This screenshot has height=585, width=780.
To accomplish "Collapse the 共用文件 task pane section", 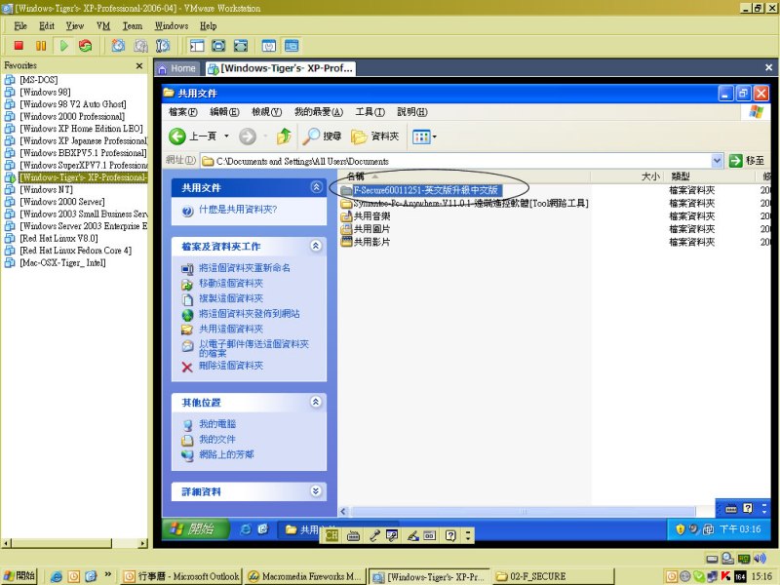I will pos(316,187).
